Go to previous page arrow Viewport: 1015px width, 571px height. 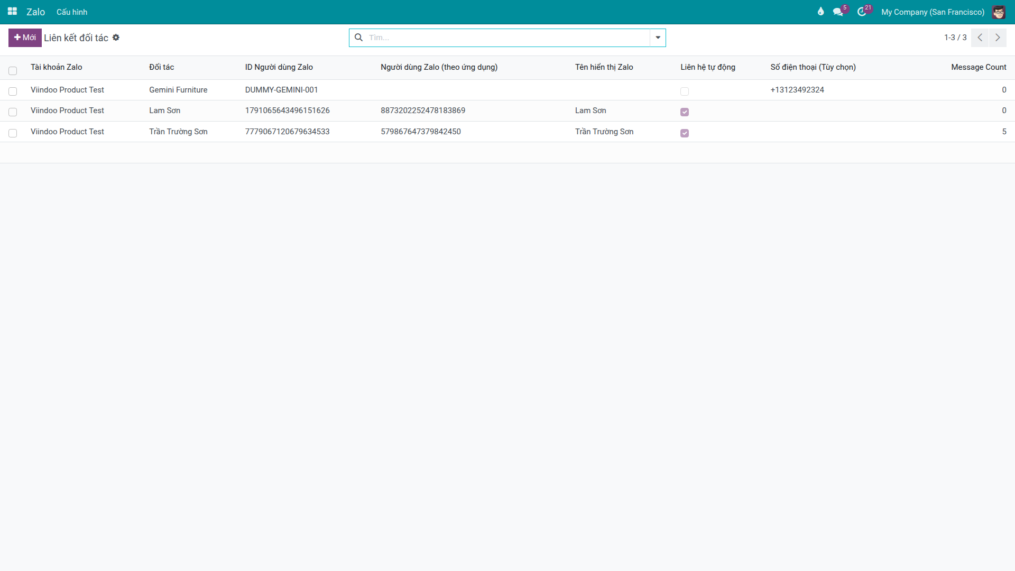tap(980, 38)
